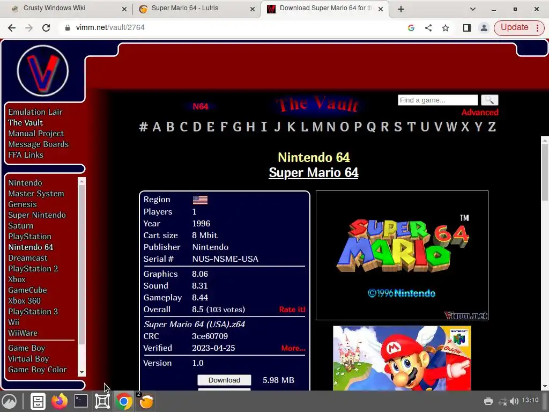549x412 pixels.
Task: Browse games starting with letter S
Action: pos(398,127)
